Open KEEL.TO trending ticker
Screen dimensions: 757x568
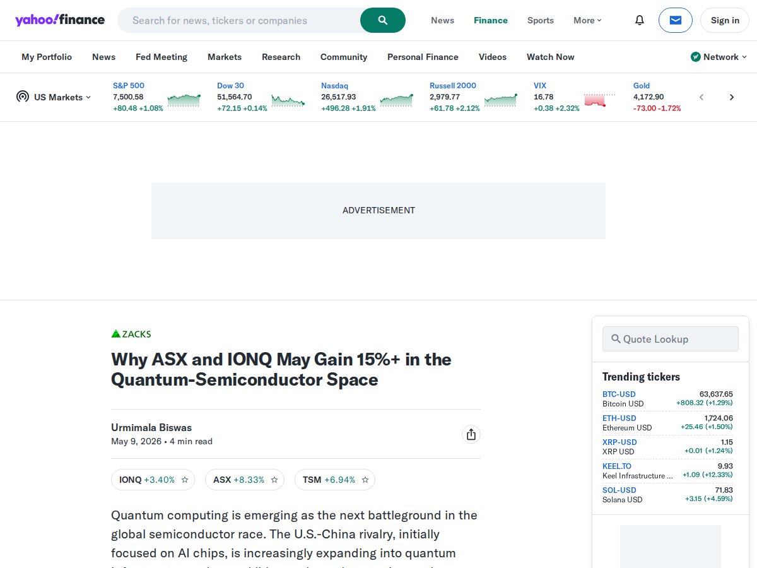[x=617, y=466]
